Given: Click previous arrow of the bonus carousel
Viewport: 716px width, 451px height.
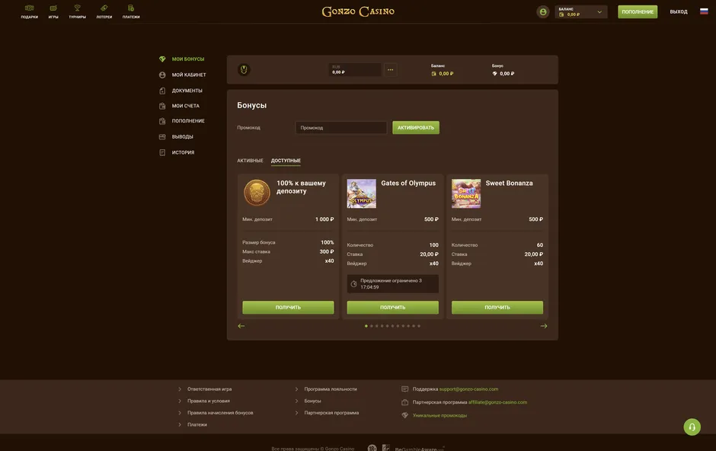Looking at the screenshot, I should click(x=241, y=326).
